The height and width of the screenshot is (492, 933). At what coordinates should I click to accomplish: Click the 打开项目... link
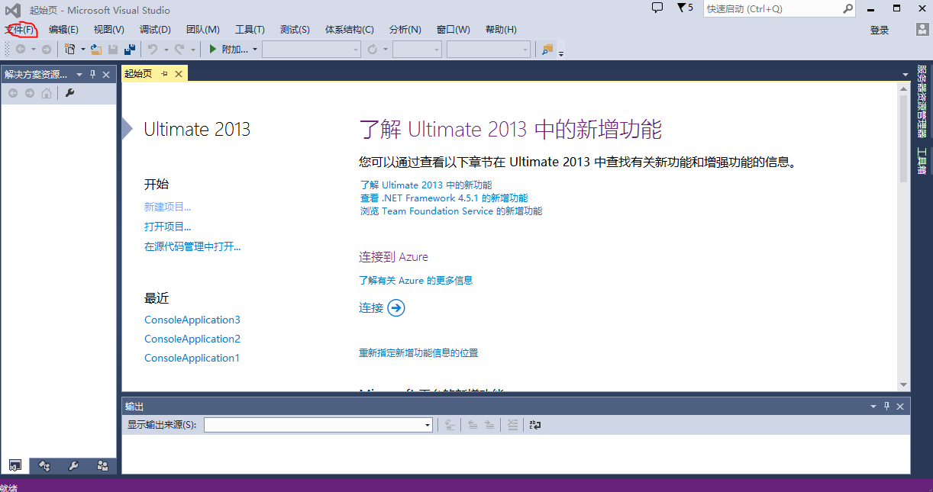tap(168, 227)
